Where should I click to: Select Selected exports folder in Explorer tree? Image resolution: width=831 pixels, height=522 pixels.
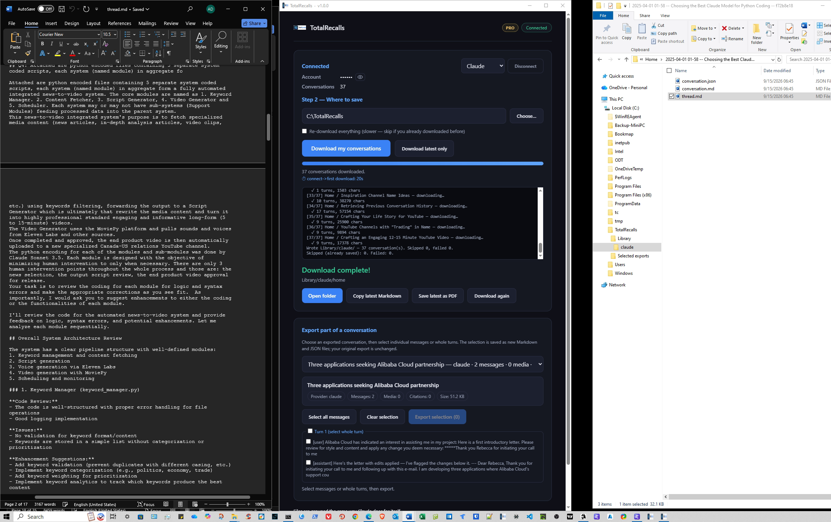click(x=633, y=256)
